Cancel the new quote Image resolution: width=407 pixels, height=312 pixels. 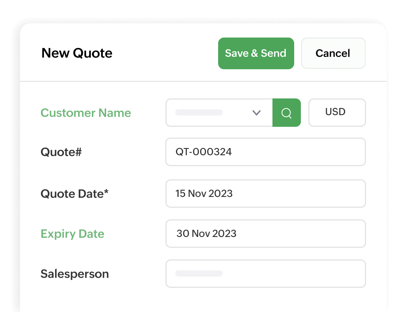(333, 53)
